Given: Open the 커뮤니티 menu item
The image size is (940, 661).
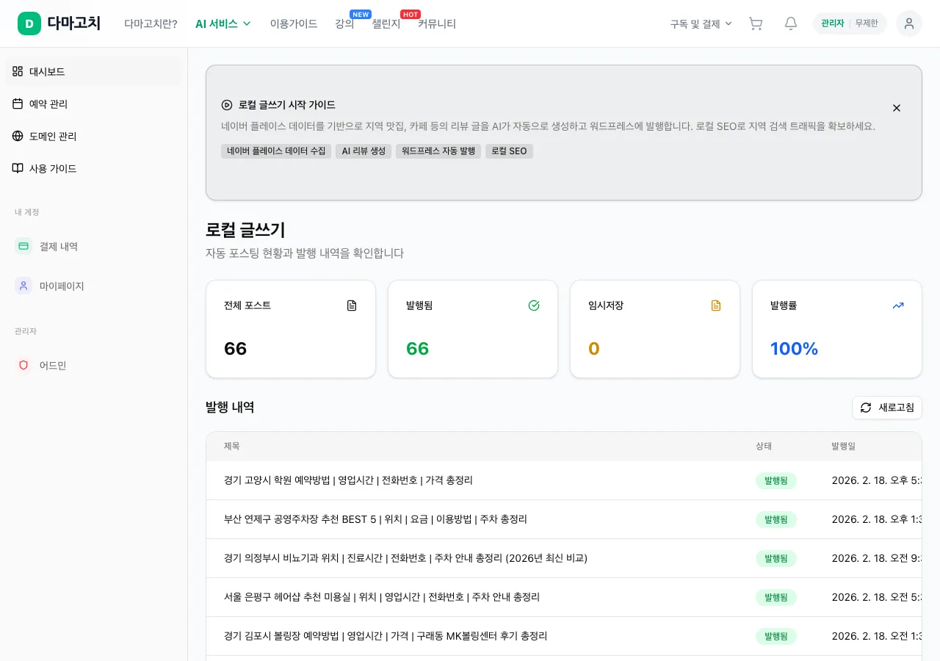Looking at the screenshot, I should point(437,24).
